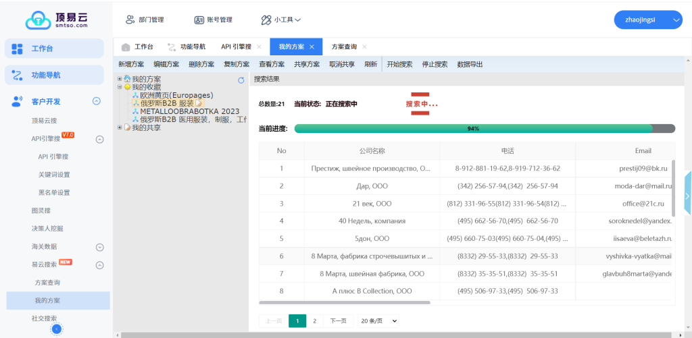
Task: Click the 功能导航 sidebar icon
Action: tap(18, 75)
